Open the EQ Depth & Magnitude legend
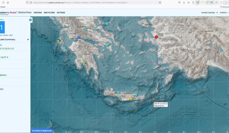 42,131
